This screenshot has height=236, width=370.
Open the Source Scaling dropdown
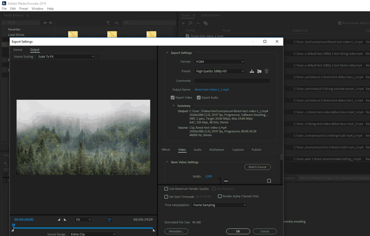click(x=66, y=56)
